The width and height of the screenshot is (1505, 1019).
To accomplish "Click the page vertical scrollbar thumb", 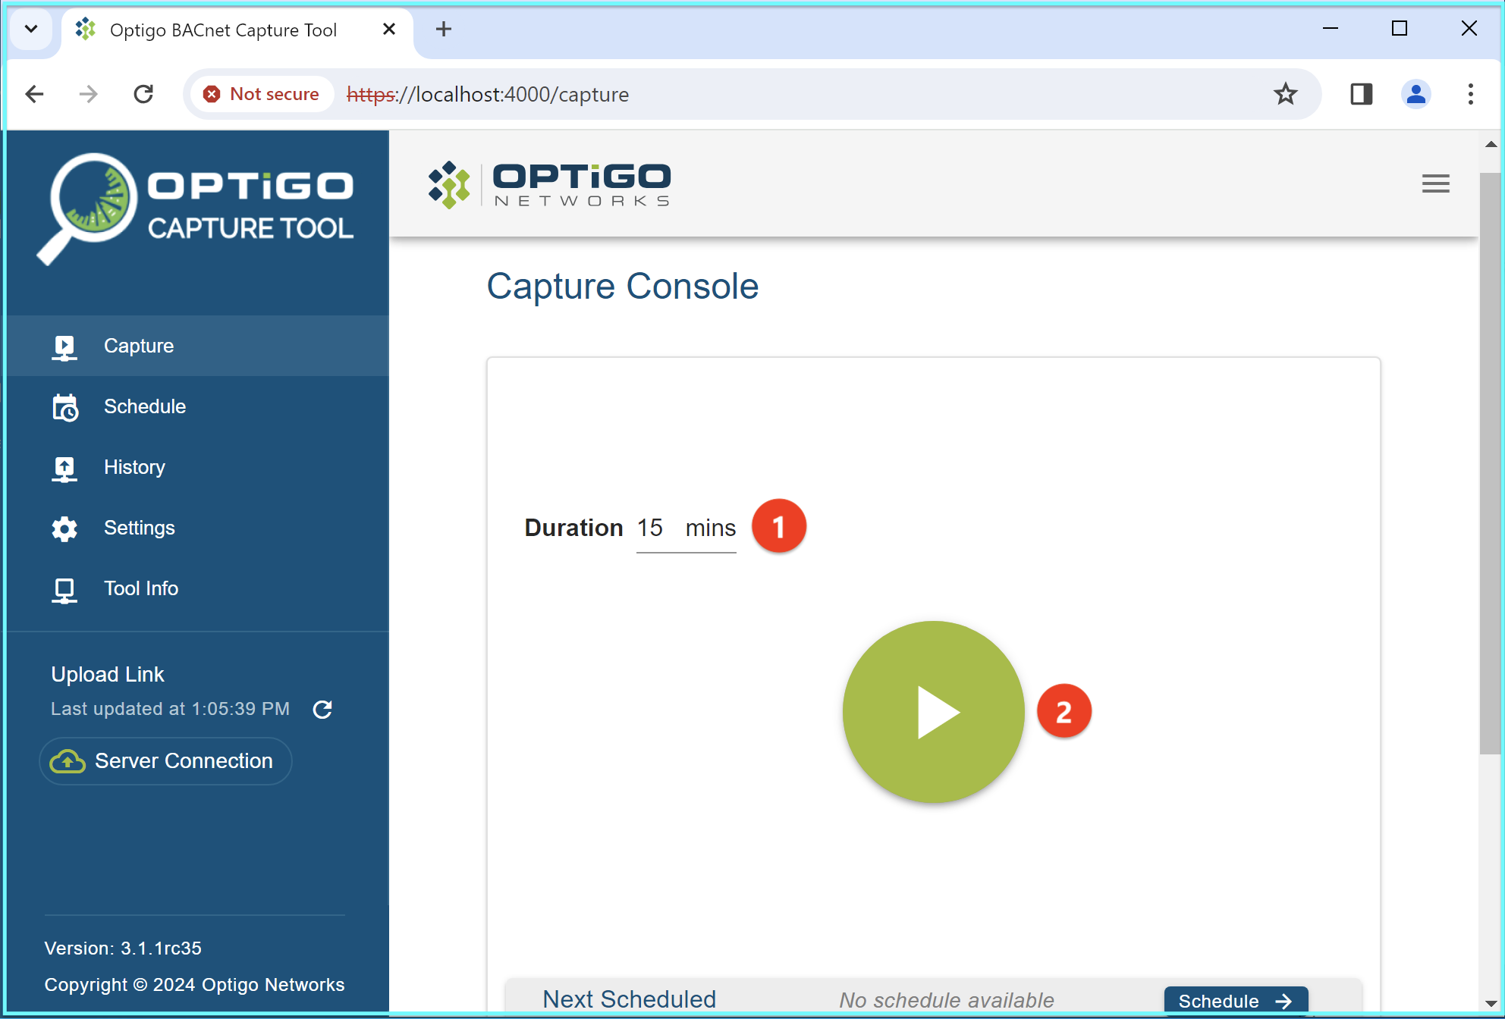I will pyautogui.click(x=1491, y=462).
